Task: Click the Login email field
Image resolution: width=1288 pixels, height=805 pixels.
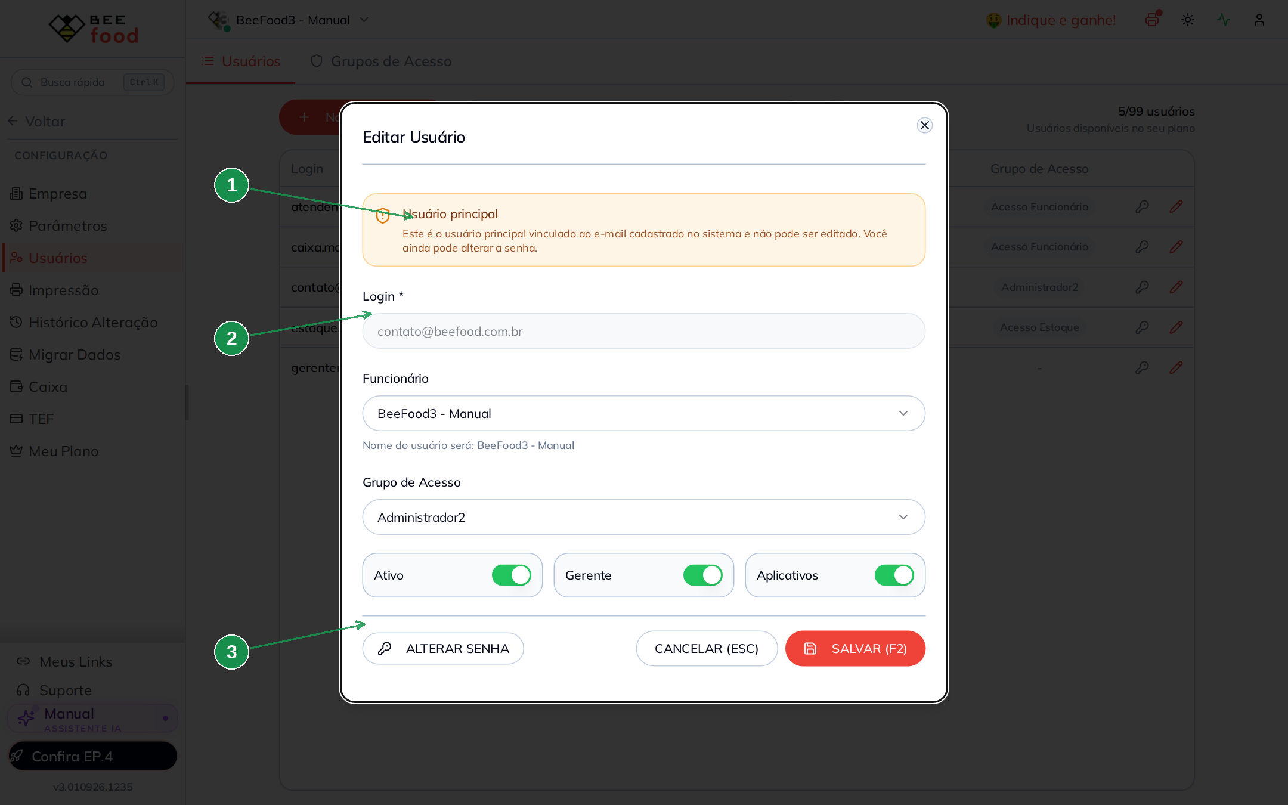Action: [x=643, y=331]
